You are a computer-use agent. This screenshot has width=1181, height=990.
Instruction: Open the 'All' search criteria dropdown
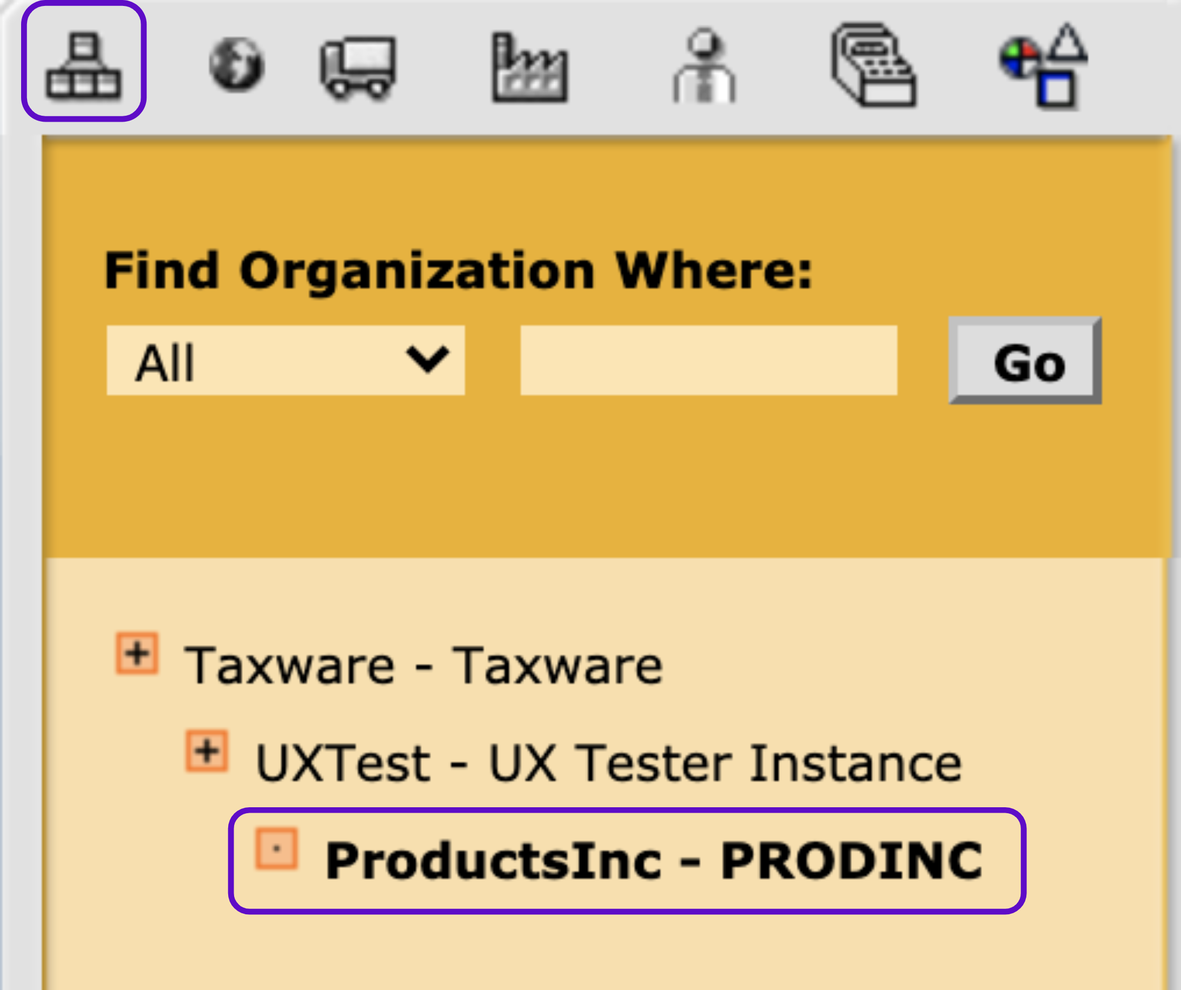285,360
